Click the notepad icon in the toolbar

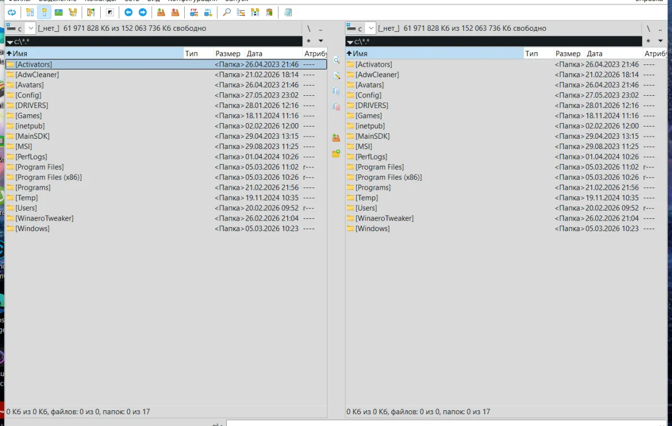point(288,12)
